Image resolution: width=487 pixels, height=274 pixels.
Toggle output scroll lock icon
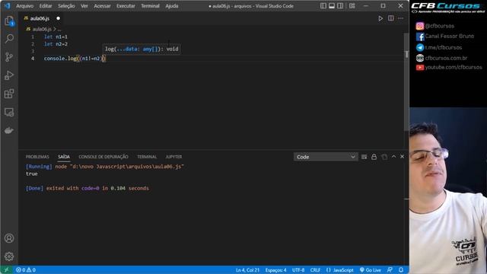coord(374,157)
